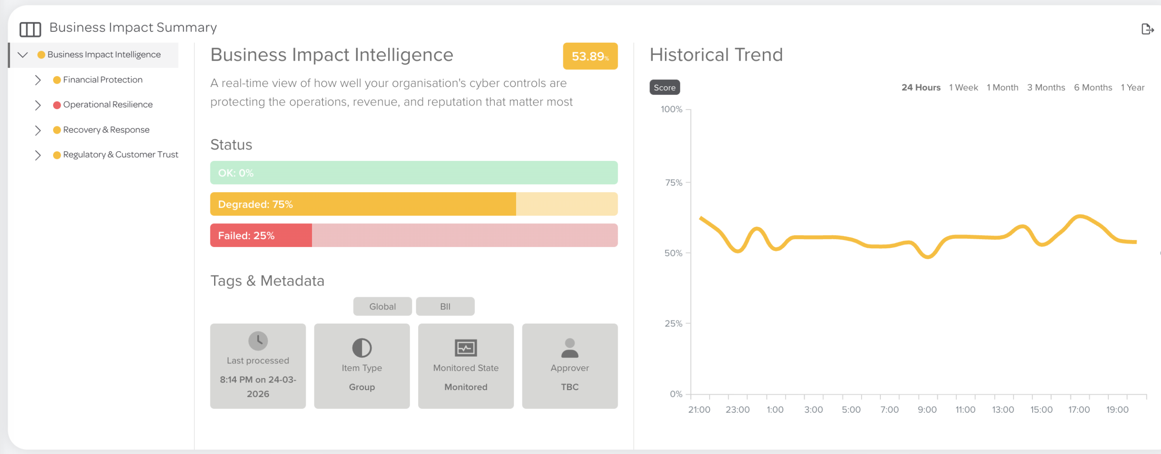Expand the Recovery & Response node
Image resolution: width=1161 pixels, height=454 pixels.
pyautogui.click(x=38, y=130)
